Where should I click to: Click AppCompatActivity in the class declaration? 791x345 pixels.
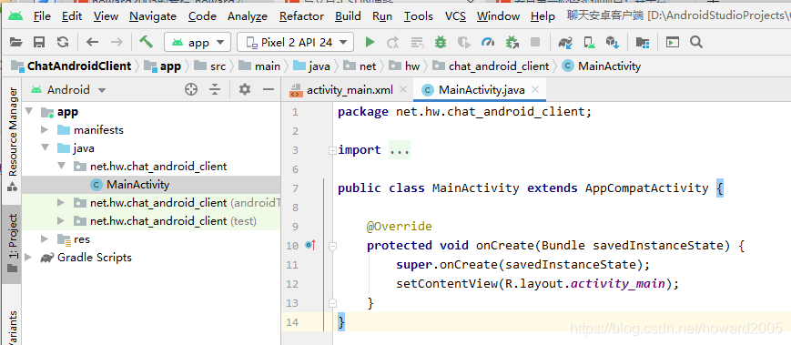pyautogui.click(x=646, y=188)
